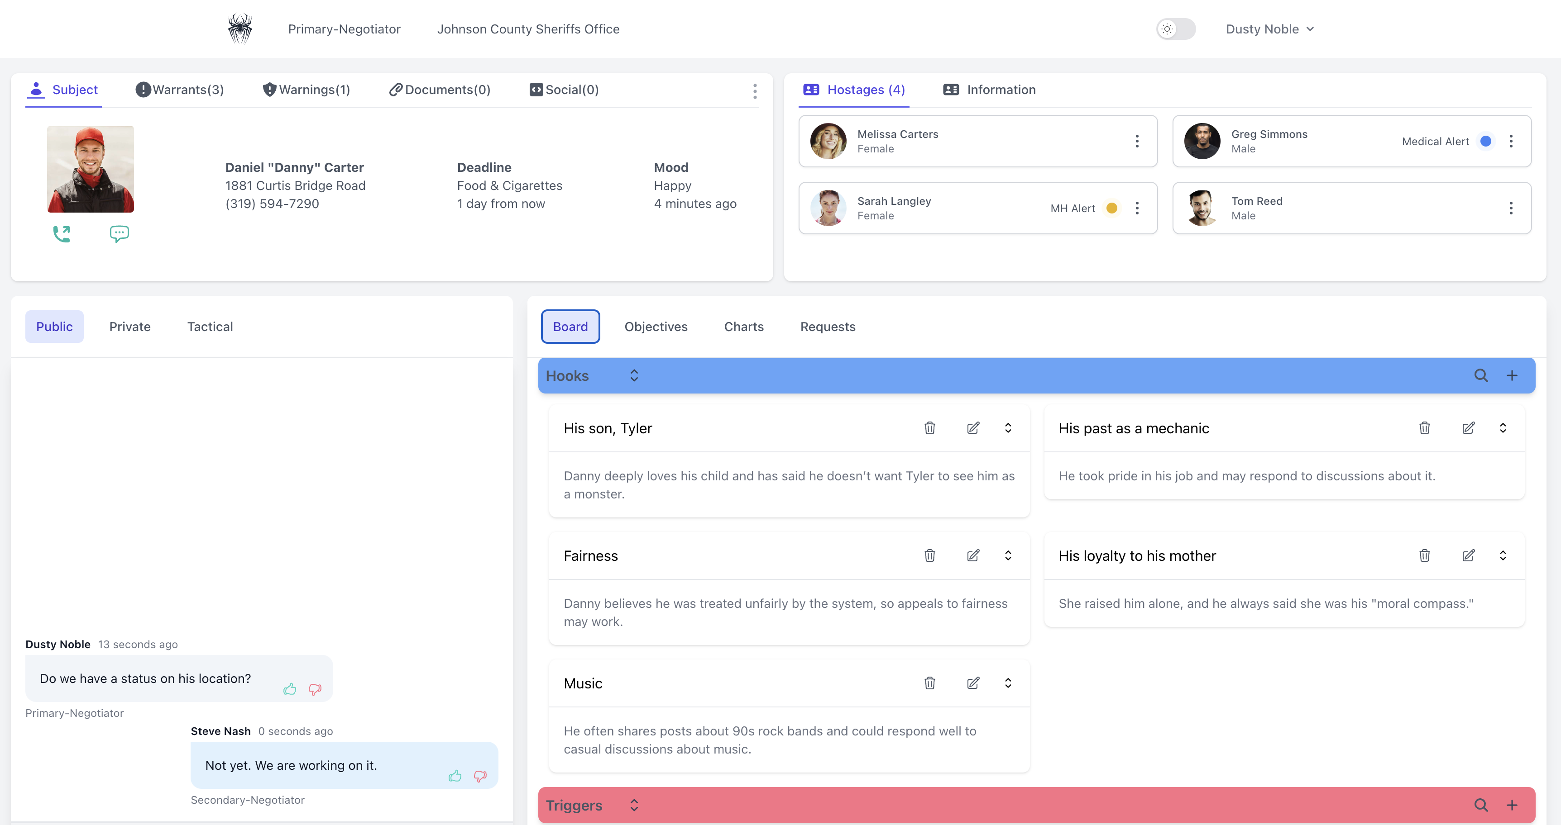This screenshot has height=825, width=1561.
Task: Select the Hostages (4) tab
Action: [854, 90]
